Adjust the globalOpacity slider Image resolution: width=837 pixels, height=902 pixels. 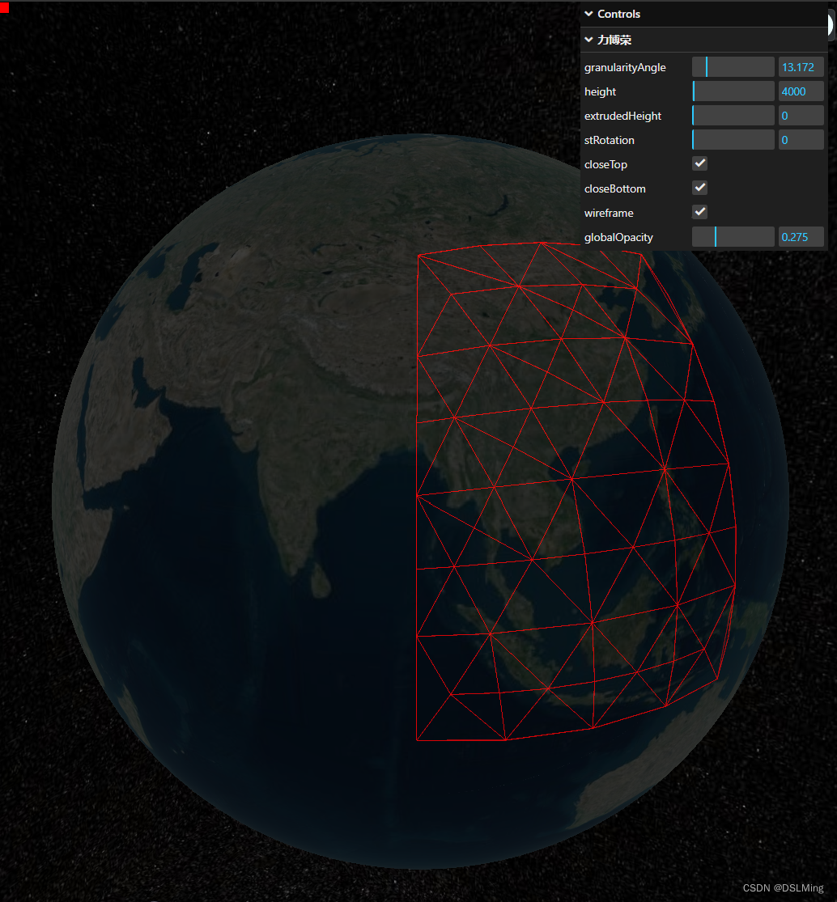coord(733,237)
